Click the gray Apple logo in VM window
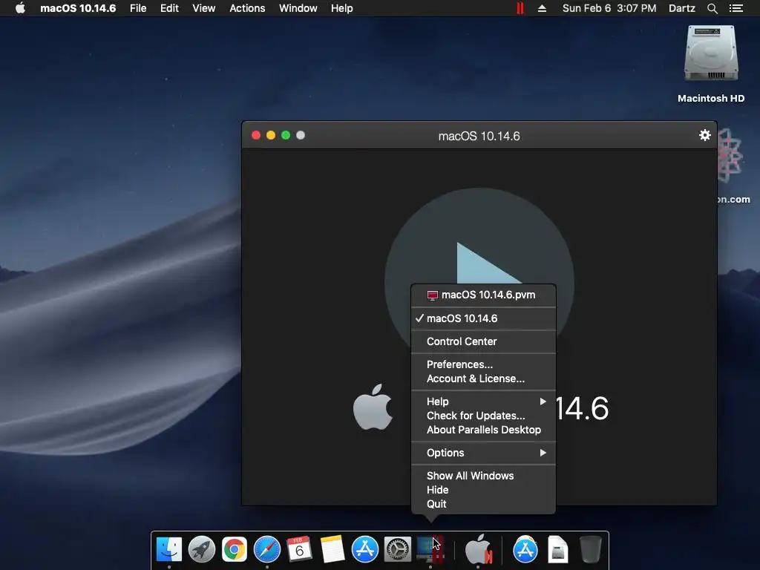 tap(373, 407)
